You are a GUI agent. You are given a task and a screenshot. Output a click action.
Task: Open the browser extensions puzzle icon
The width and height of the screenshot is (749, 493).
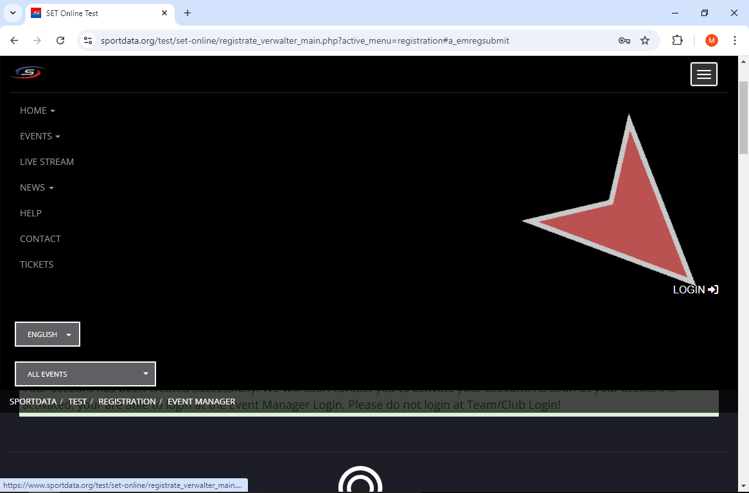tap(677, 40)
